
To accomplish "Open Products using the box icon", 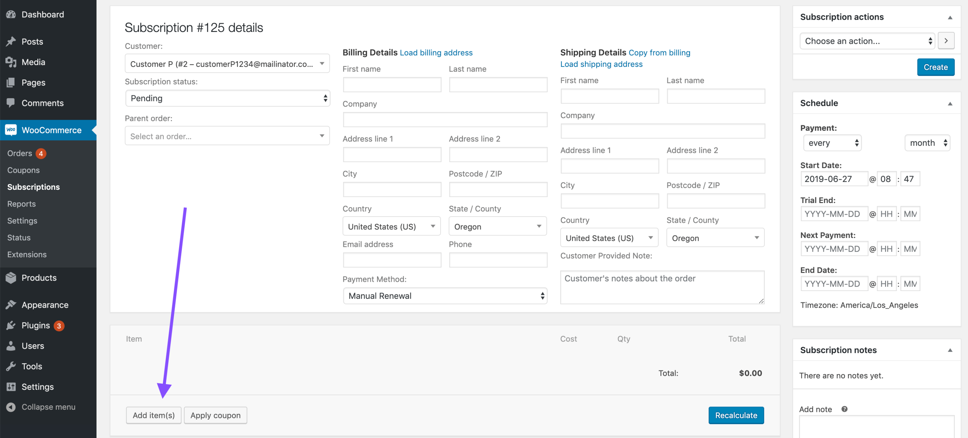I will (x=11, y=278).
